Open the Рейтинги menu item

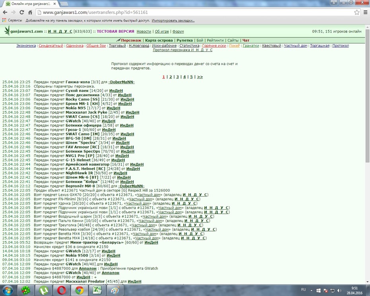tap(215, 40)
